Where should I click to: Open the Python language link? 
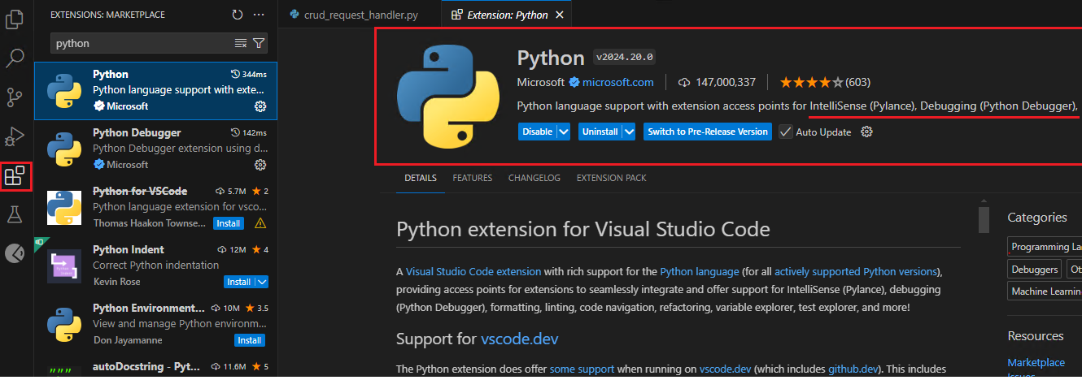coord(700,271)
